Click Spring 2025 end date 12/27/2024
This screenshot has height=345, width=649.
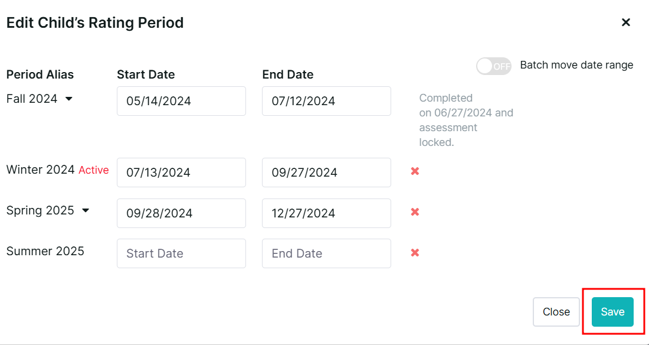pos(326,213)
